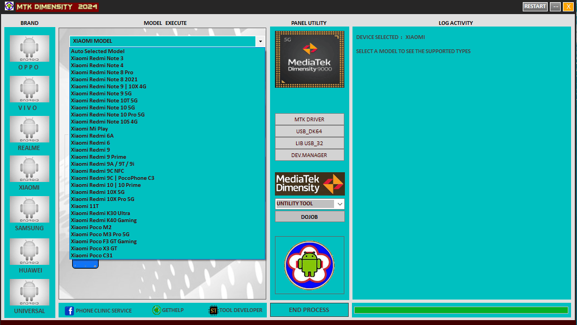This screenshot has height=325, width=577.
Task: Choose Auto Selected Model from the list
Action: 167,51
